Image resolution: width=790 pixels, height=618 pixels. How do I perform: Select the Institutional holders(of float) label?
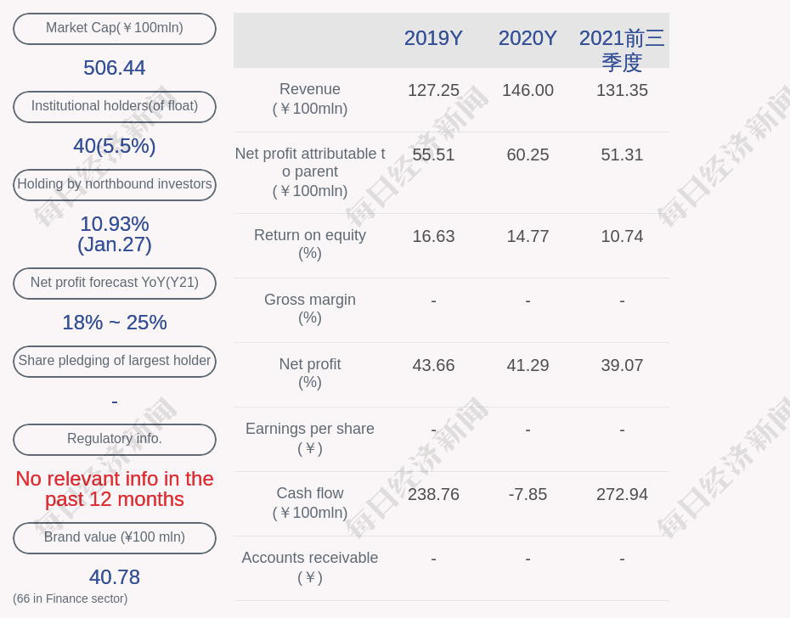[115, 107]
